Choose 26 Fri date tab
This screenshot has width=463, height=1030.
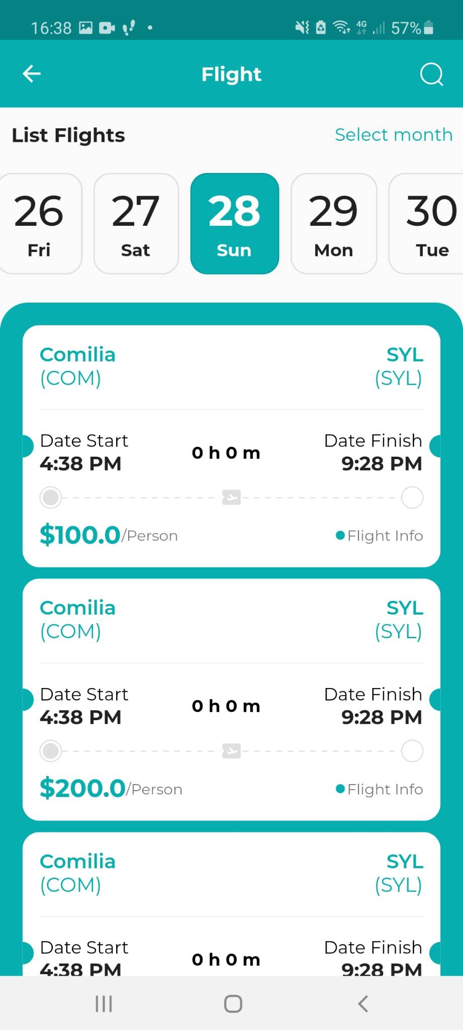pos(40,224)
